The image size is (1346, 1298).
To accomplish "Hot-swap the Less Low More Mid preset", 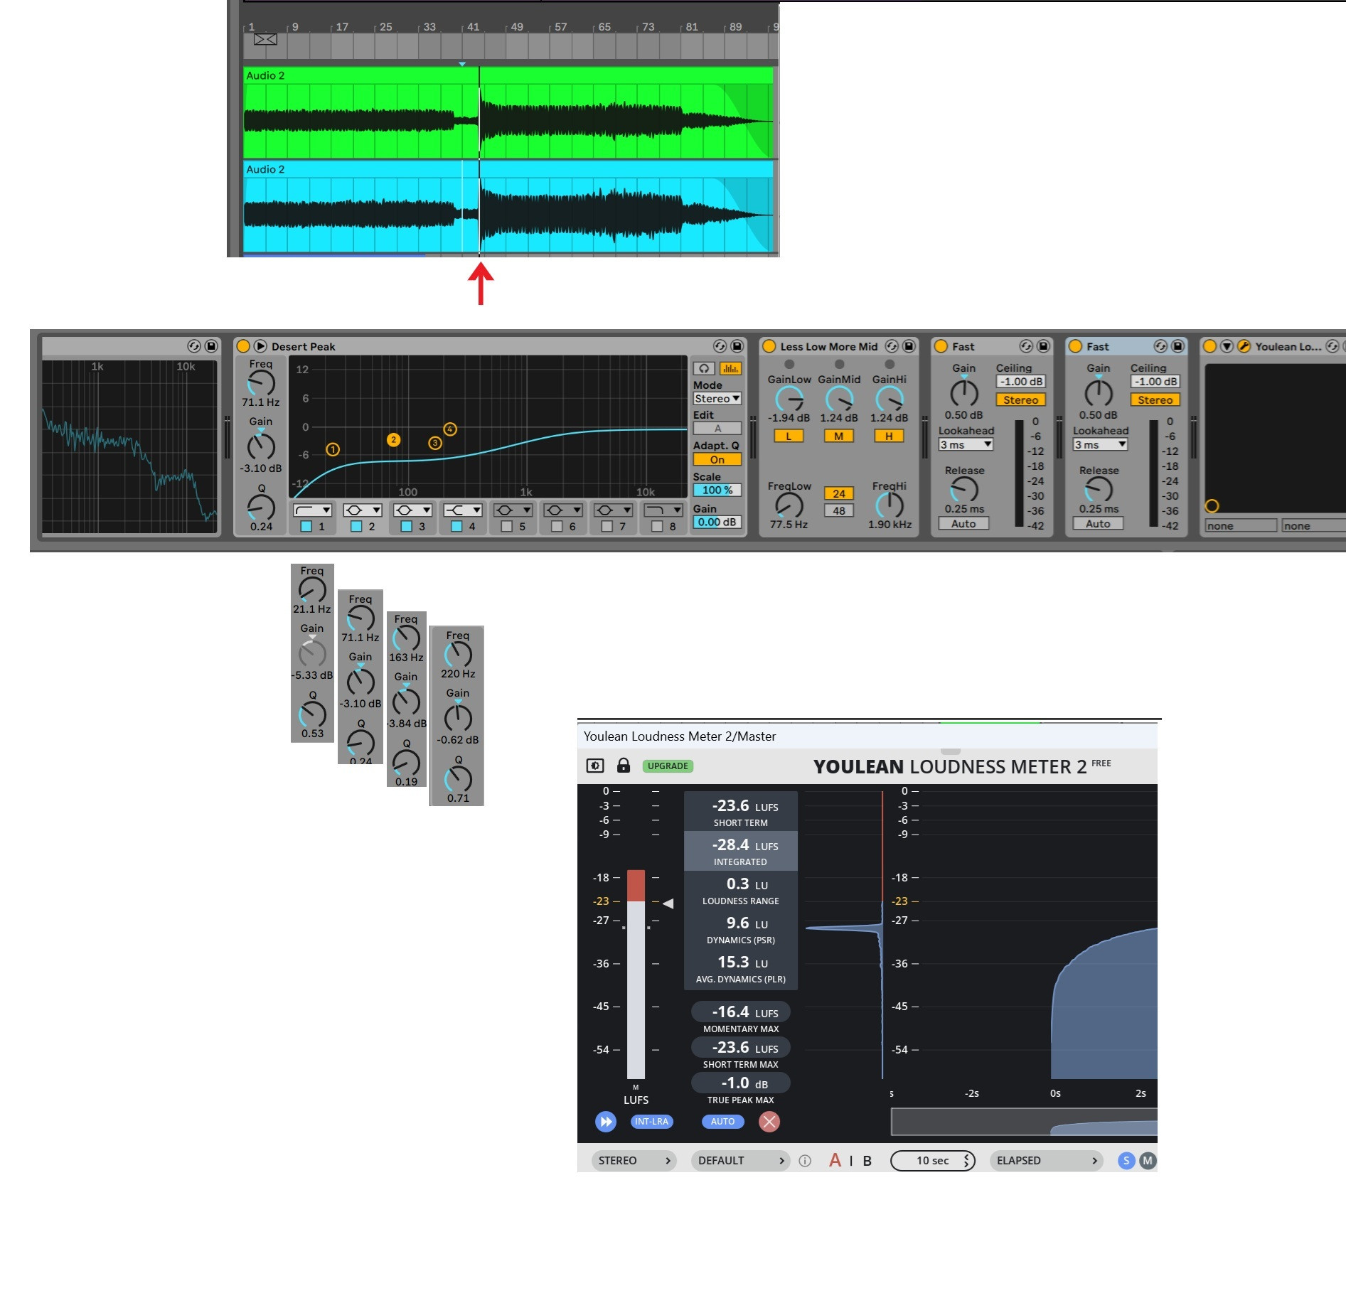I will click(891, 346).
